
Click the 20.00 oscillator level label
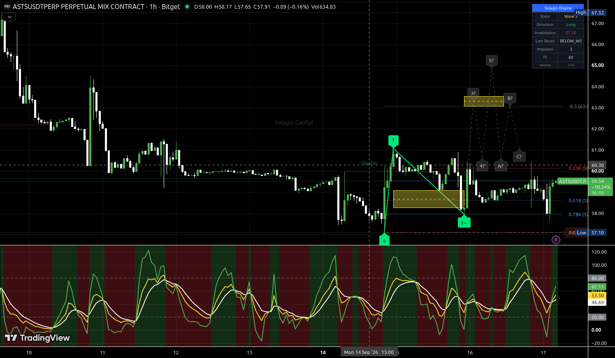pos(597,317)
